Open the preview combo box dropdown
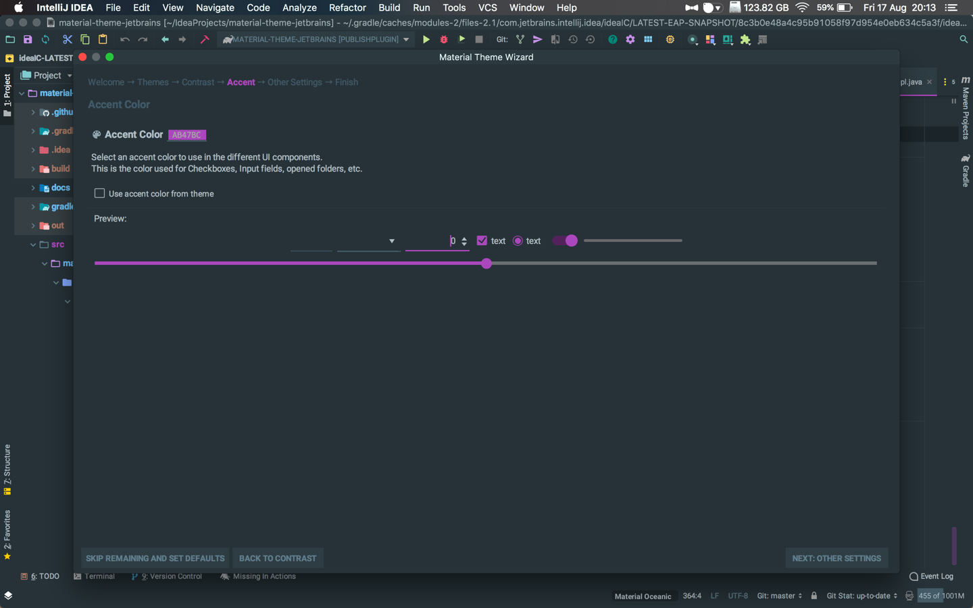The width and height of the screenshot is (973, 608). click(369, 241)
